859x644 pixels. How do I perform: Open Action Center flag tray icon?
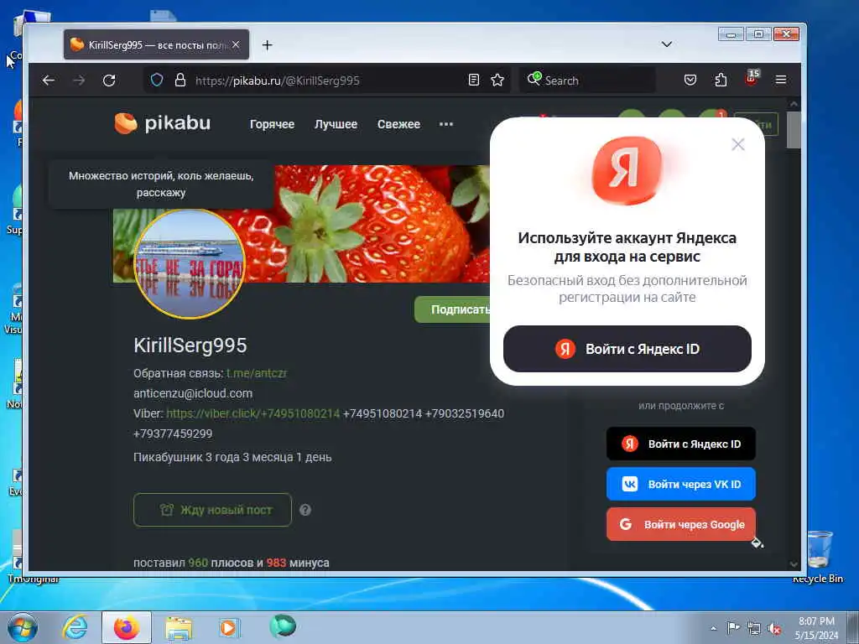coord(733,627)
